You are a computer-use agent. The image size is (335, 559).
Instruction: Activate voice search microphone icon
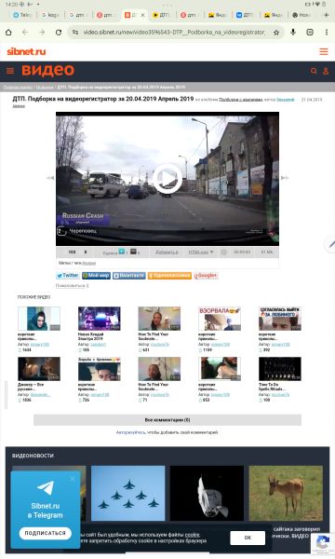point(293,32)
